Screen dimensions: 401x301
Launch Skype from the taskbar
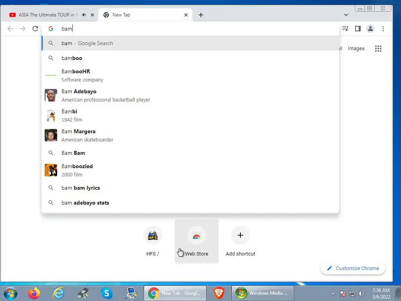point(107,293)
